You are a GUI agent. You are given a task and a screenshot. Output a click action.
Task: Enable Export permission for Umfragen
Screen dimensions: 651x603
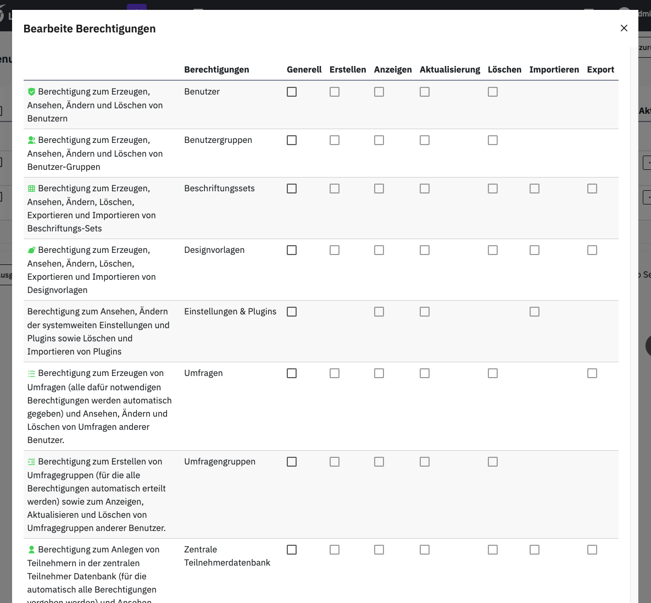click(592, 373)
